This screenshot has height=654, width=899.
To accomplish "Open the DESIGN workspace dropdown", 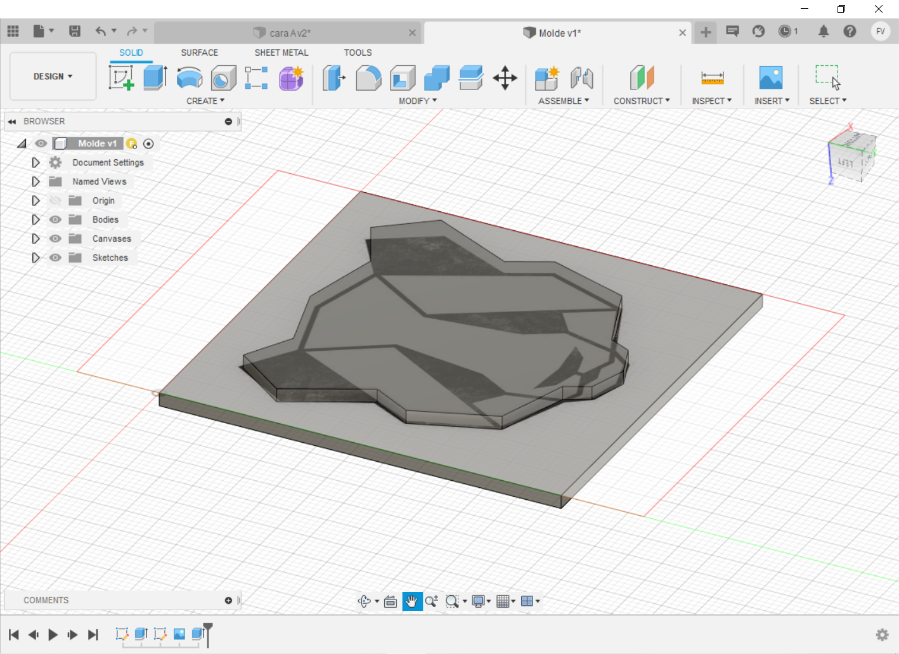I will pyautogui.click(x=53, y=76).
